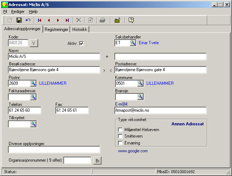Enable Miljørettet Helsevern checkbox
232x176 pixels.
tap(120, 130)
